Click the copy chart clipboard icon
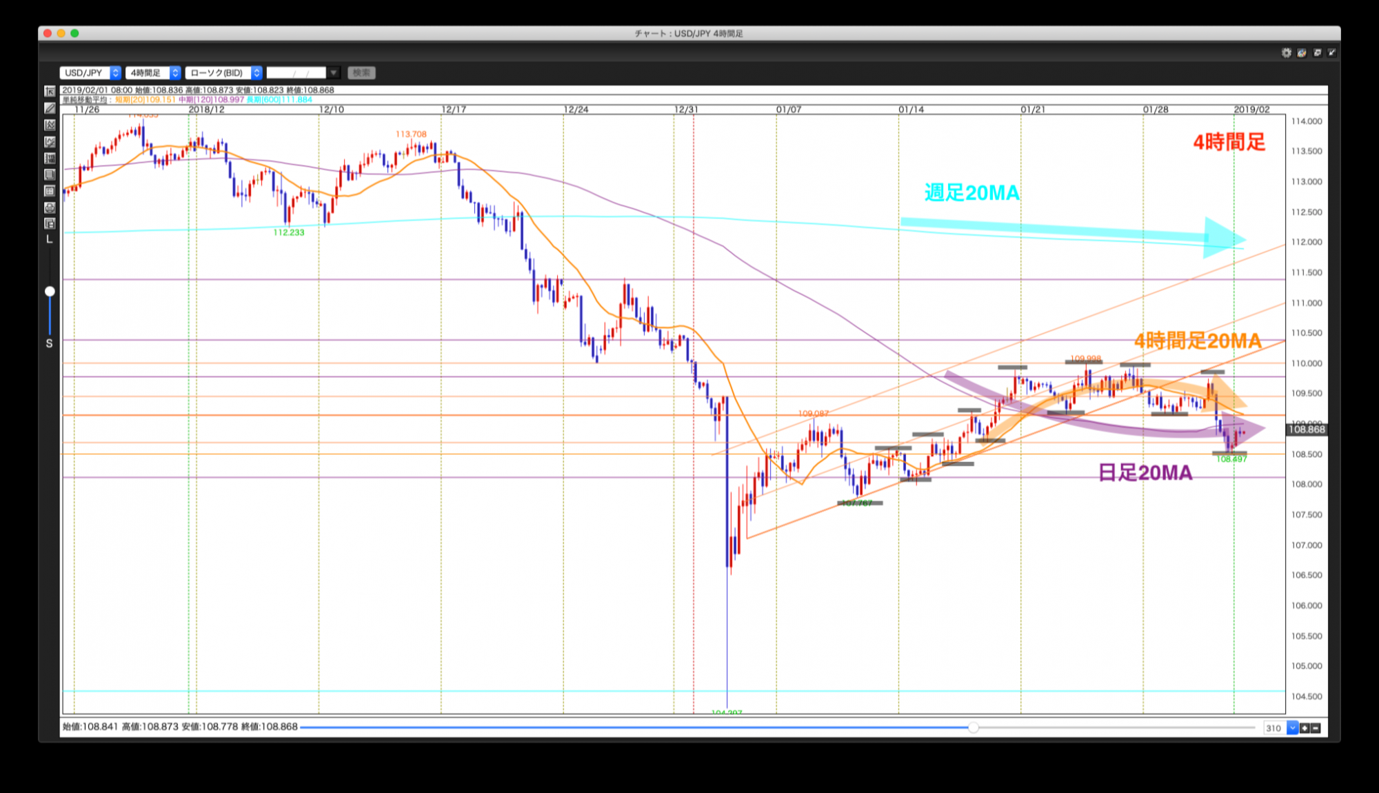 click(x=50, y=223)
